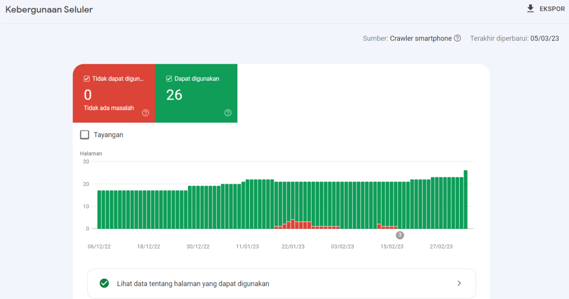Click the chevron on the usable pages banner
This screenshot has width=569, height=299.
click(x=459, y=283)
